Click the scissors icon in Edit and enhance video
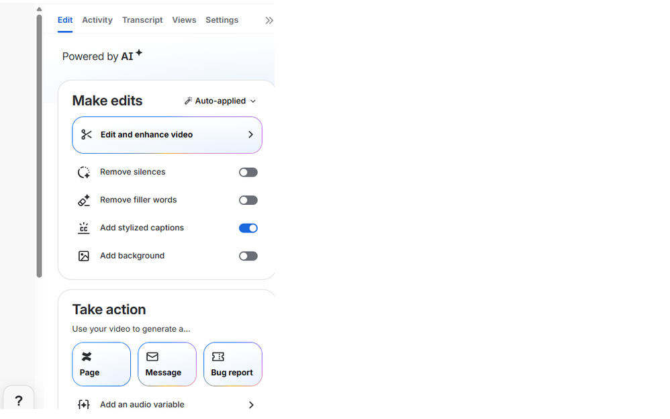This screenshot has width=670, height=419. [x=87, y=135]
